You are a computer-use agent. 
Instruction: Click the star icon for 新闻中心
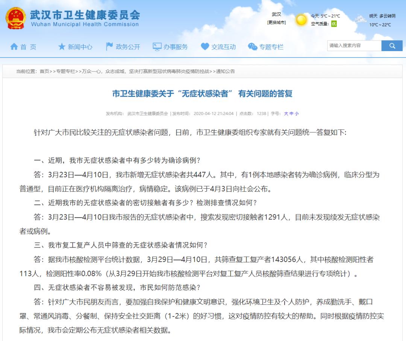pos(62,47)
